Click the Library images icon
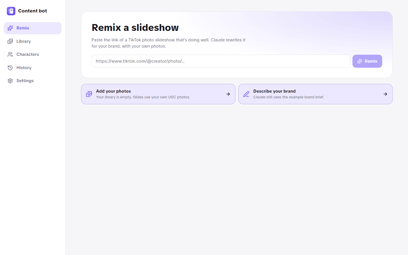 tap(10, 41)
